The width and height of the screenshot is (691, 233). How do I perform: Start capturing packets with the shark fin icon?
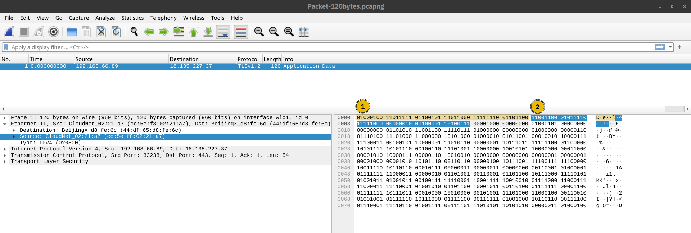(9, 32)
